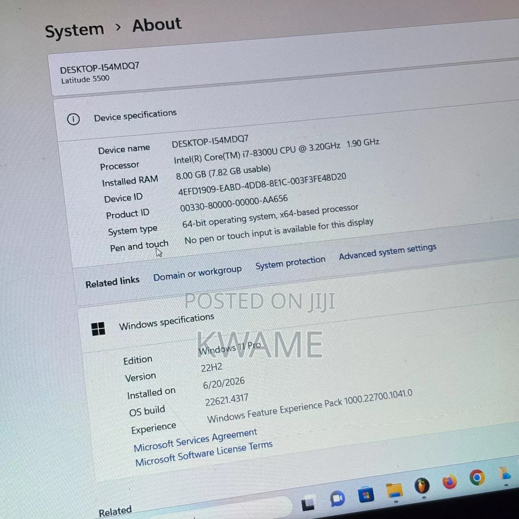Select the Product ID 00330-80000-00000-AA656
This screenshot has width=519, height=519.
point(234,203)
